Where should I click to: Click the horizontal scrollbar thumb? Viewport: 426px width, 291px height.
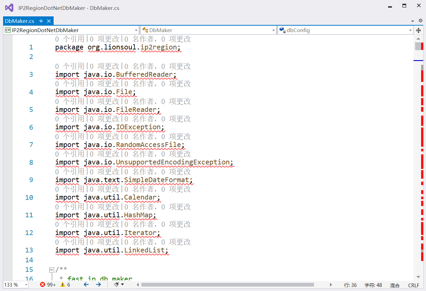click(x=227, y=285)
